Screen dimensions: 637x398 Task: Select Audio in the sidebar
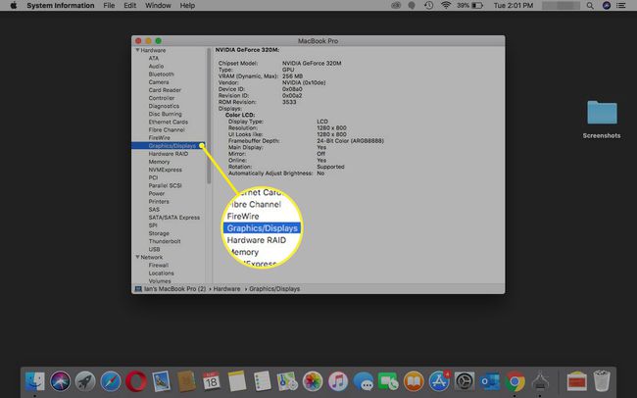pyautogui.click(x=156, y=66)
